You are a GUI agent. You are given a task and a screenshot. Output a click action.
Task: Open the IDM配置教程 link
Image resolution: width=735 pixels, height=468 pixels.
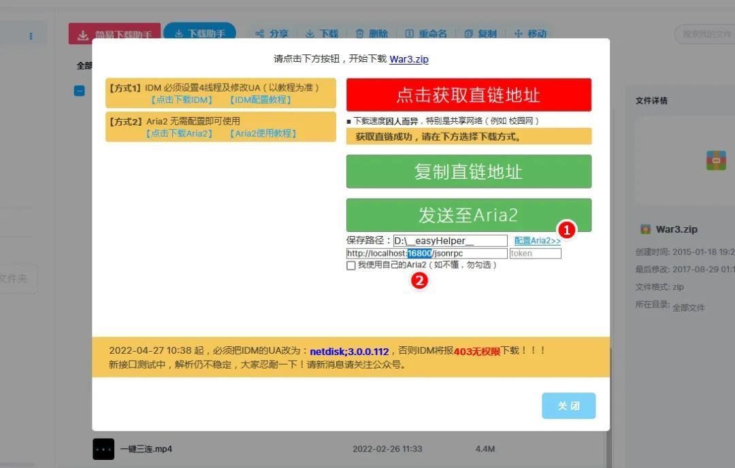click(x=261, y=100)
